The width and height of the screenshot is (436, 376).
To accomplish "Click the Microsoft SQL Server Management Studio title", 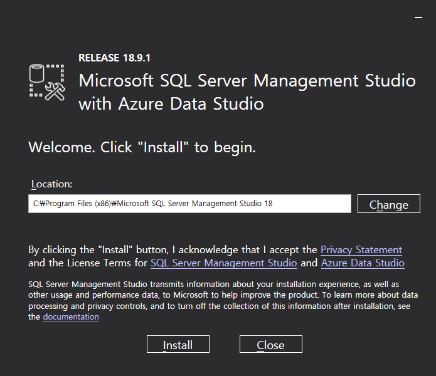I will 247,92.
